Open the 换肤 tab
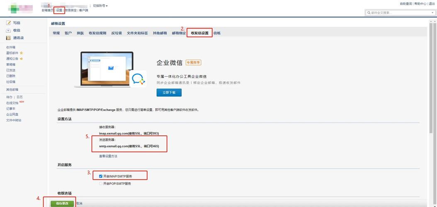Image resolution: width=437 pixels, height=207 pixels. click(80, 33)
